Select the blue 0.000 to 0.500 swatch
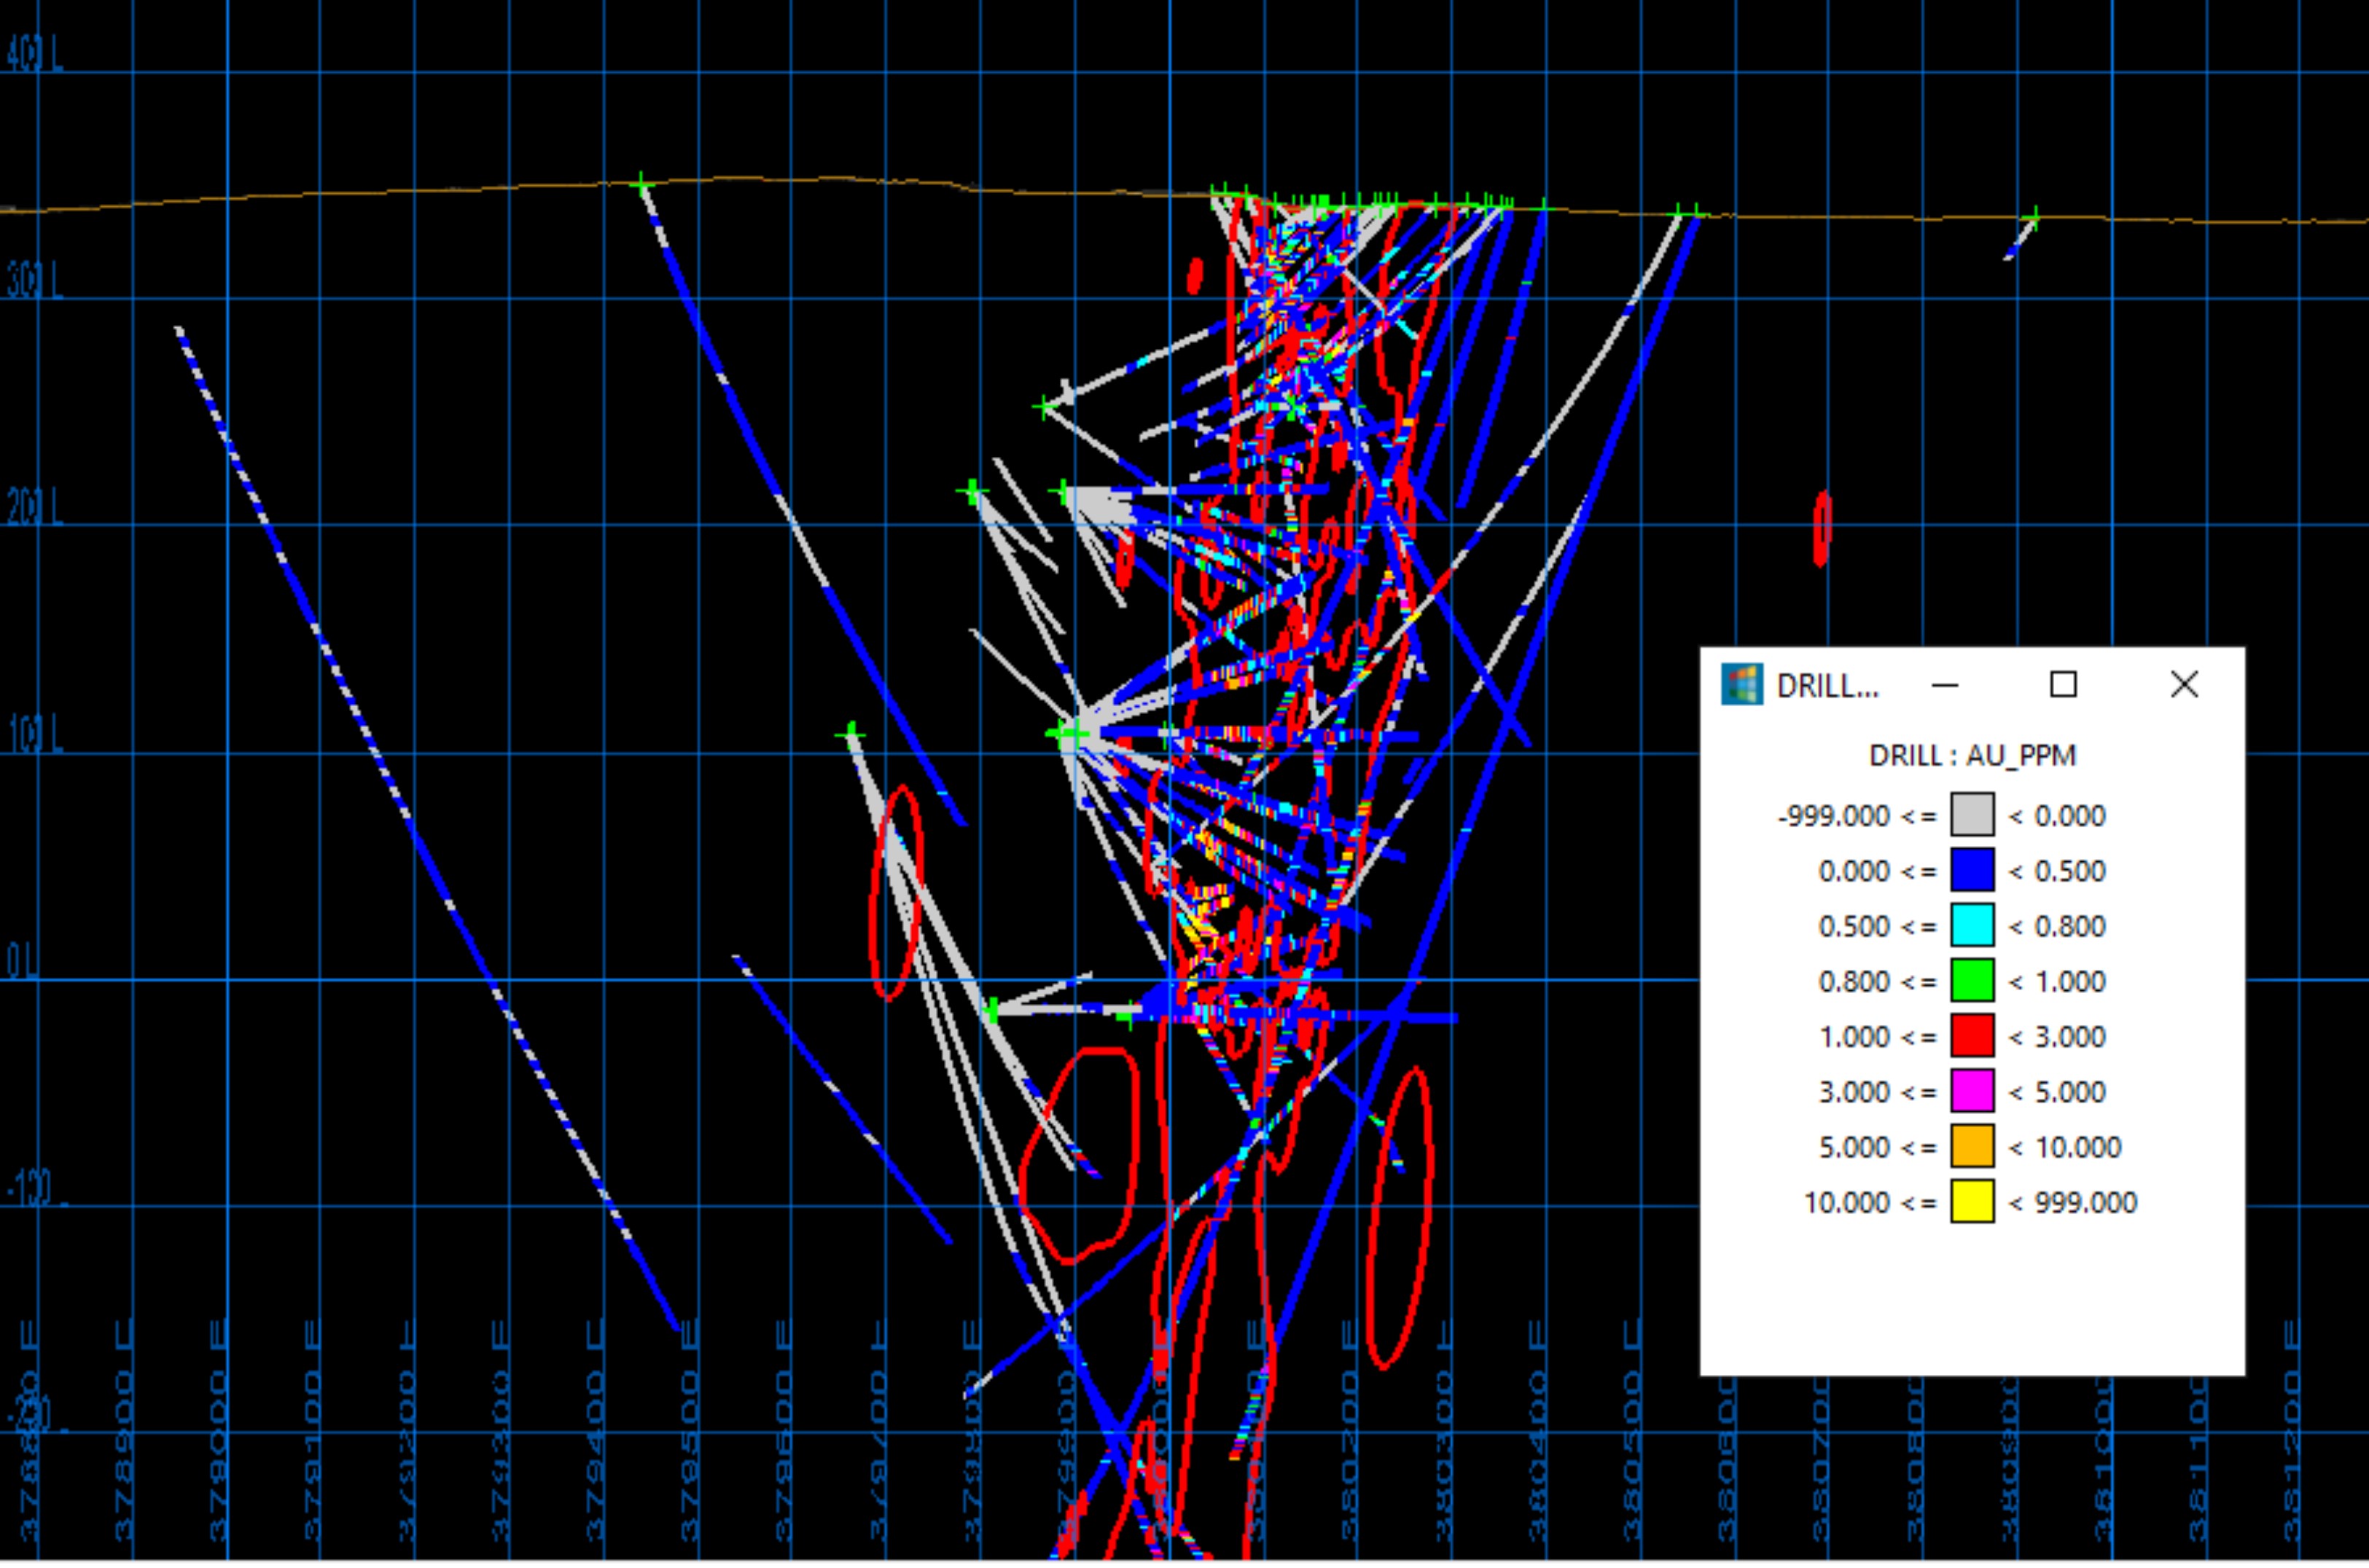 click(1972, 870)
